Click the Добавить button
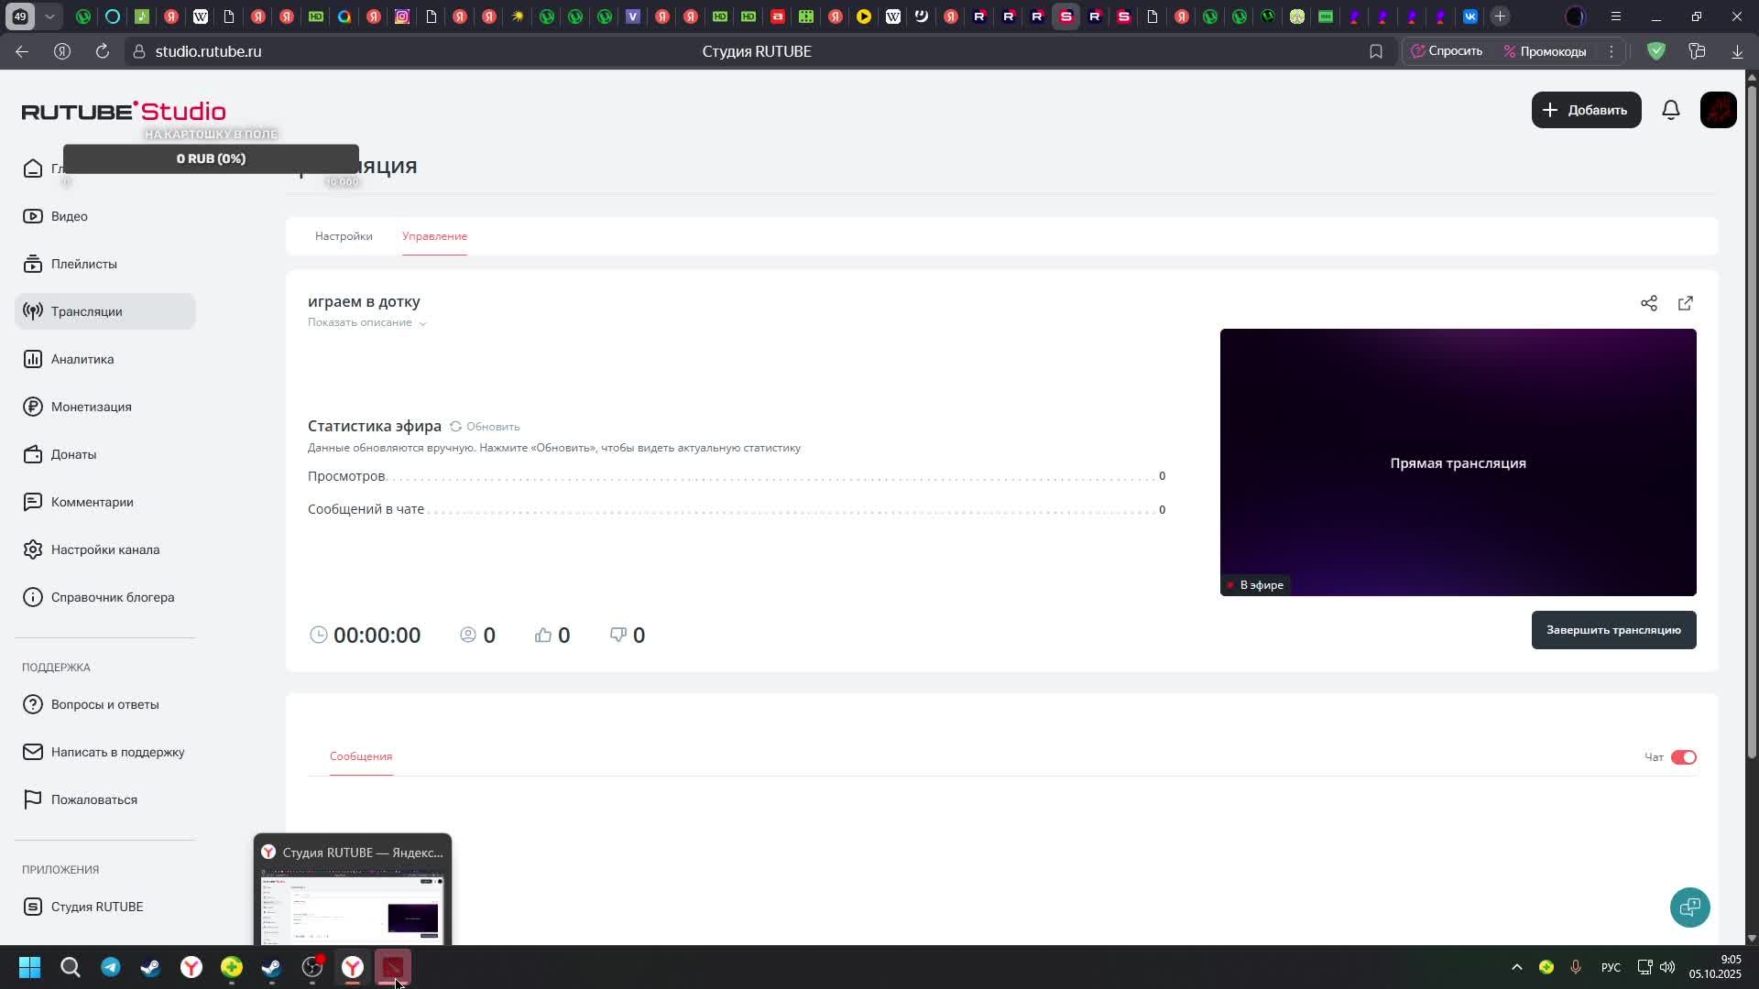The image size is (1759, 989). click(x=1586, y=110)
